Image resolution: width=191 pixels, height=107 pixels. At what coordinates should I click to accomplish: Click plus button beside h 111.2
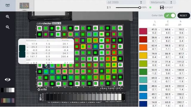coord(186,62)
